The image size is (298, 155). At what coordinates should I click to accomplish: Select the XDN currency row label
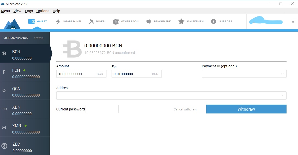(16, 107)
